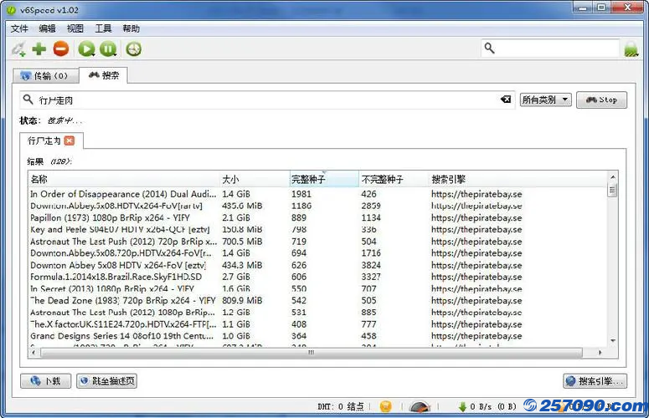Click the add torrent link icon

point(18,49)
